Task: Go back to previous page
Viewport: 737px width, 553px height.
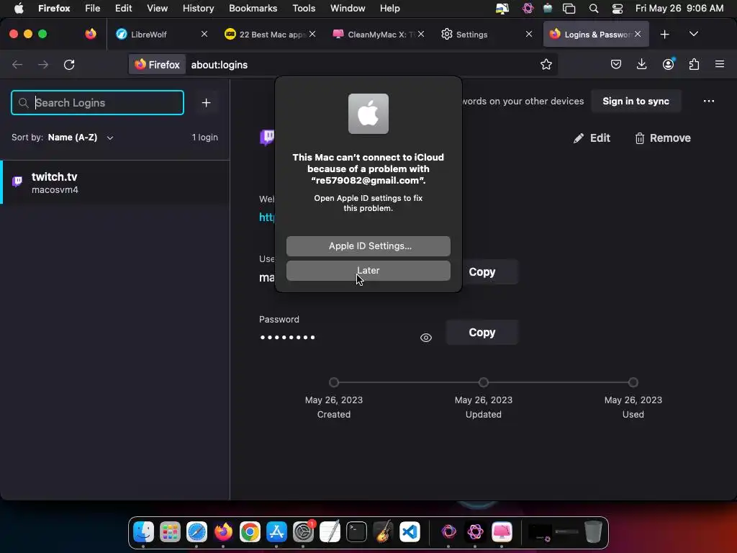Action: (17, 64)
